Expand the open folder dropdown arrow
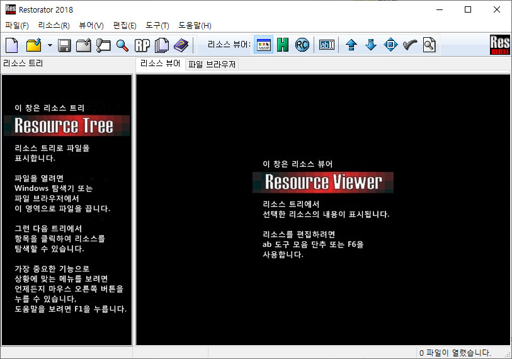This screenshot has width=512, height=359. 50,45
